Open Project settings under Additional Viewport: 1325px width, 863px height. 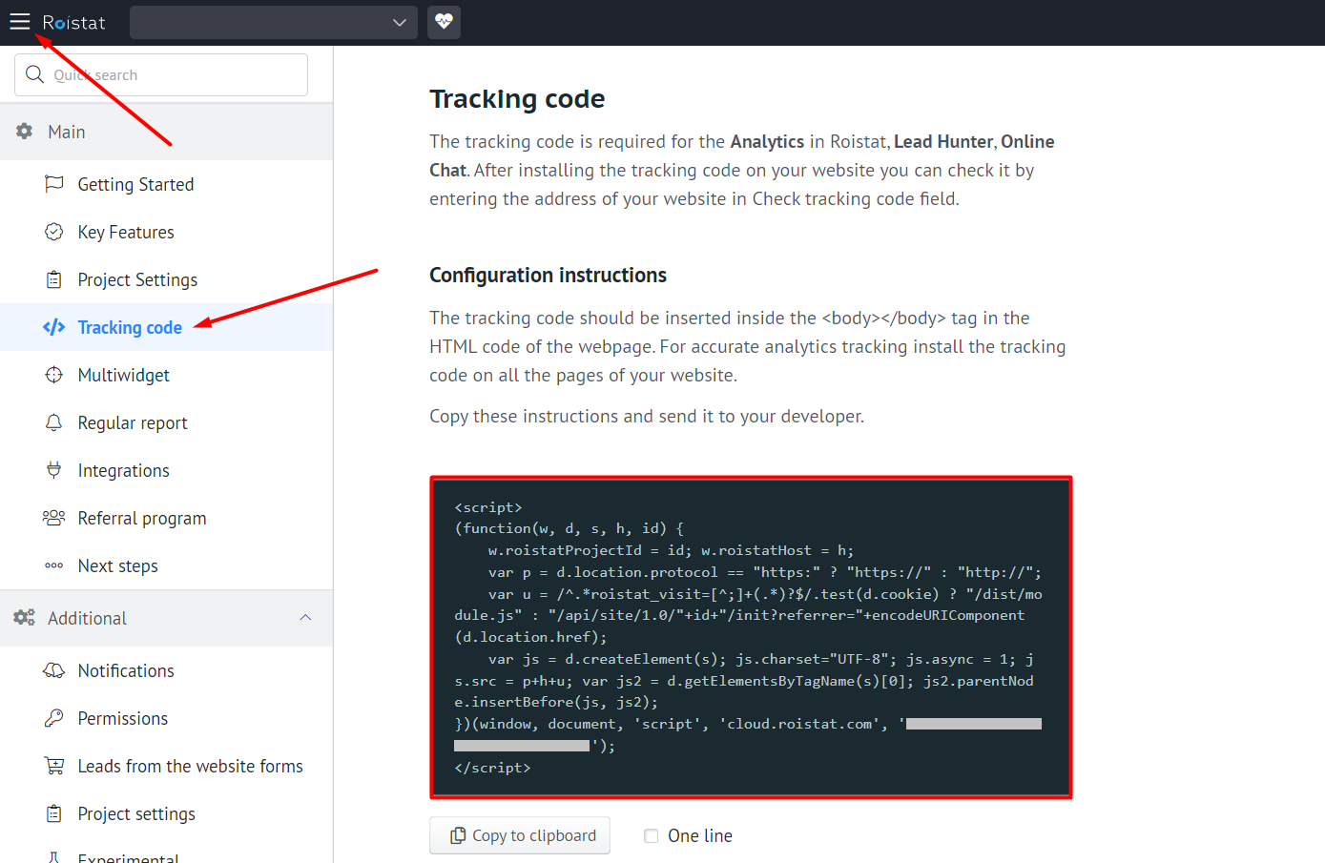click(x=136, y=813)
